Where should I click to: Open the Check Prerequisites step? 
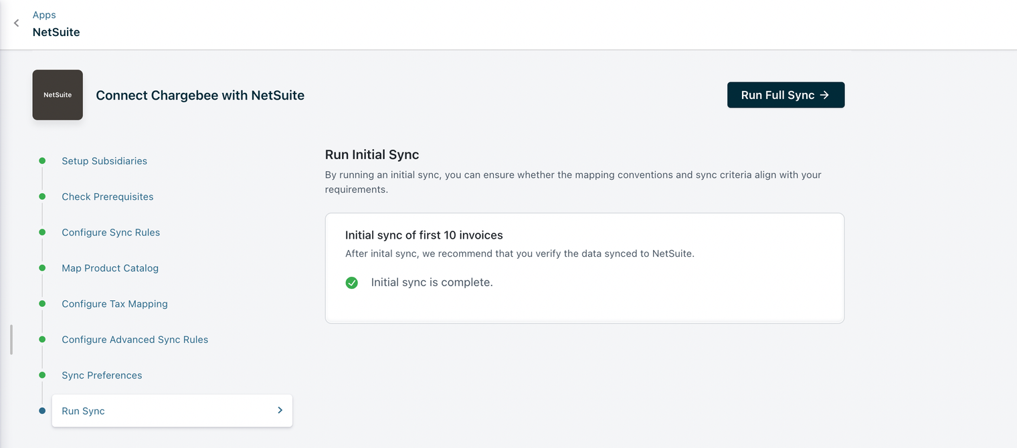click(108, 197)
